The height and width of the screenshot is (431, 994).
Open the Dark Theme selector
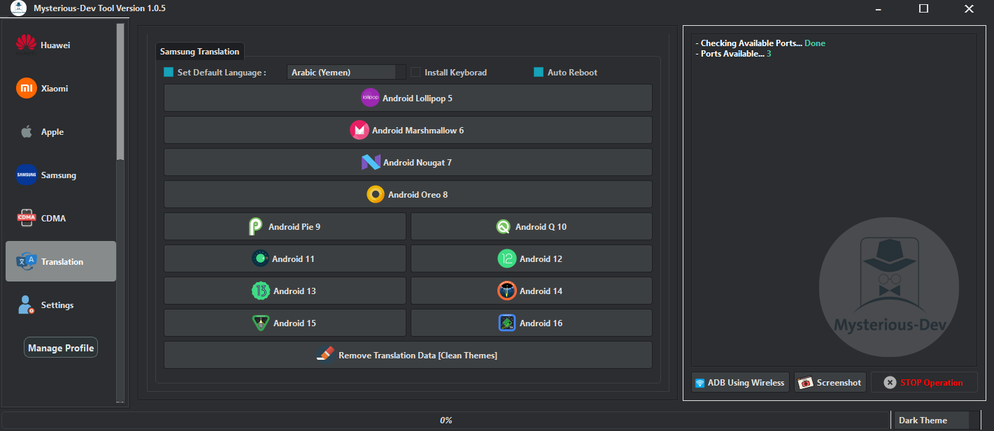click(x=931, y=420)
